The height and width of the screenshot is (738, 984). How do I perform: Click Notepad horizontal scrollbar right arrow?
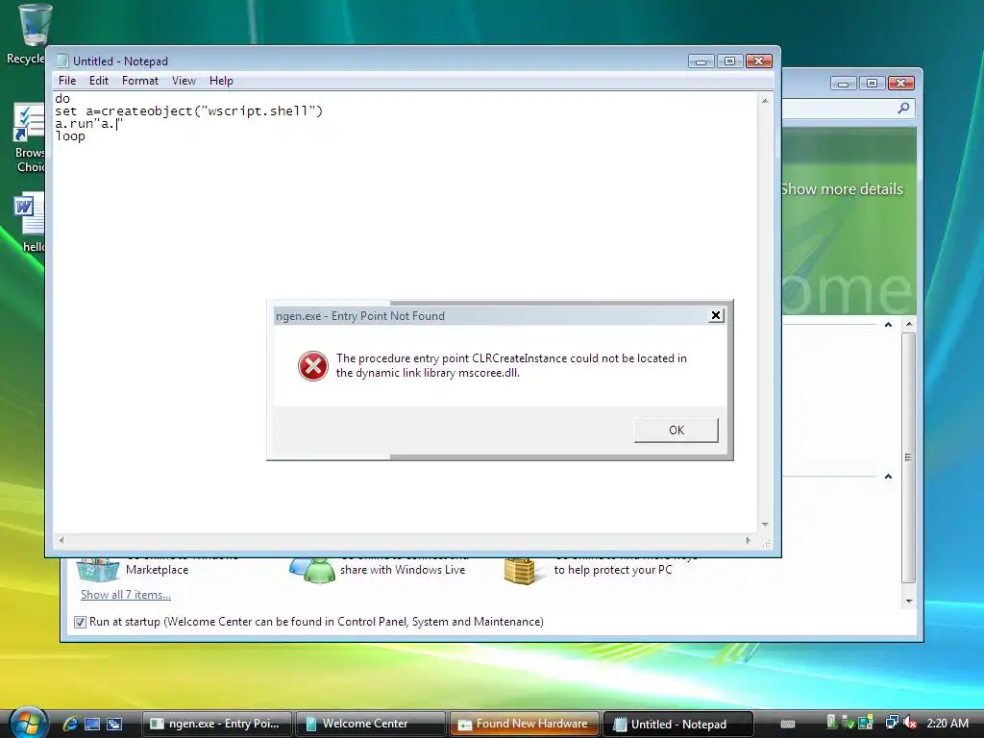748,540
